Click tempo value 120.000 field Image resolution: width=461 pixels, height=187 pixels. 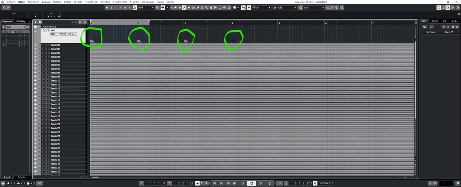324,183
